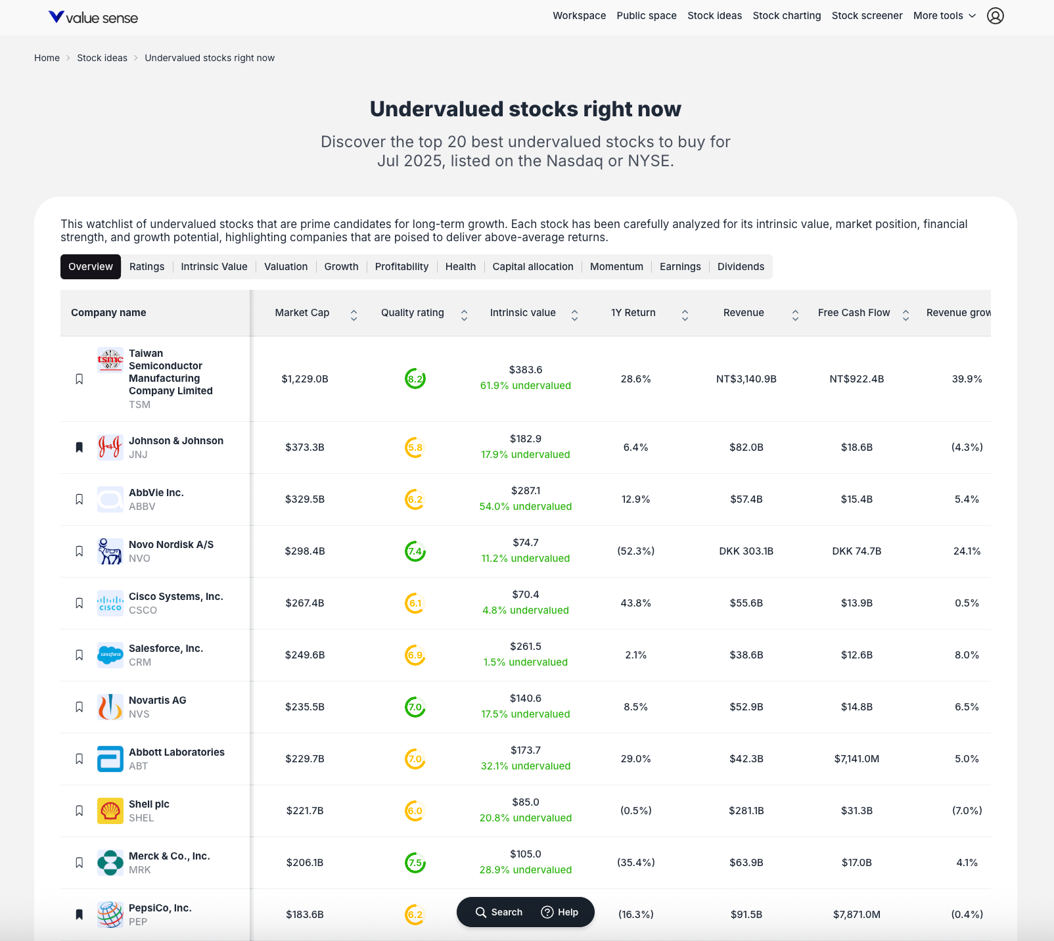Open the Taiwan Semiconductor TSMC logo
Screen dimensions: 1054x941
click(x=110, y=360)
